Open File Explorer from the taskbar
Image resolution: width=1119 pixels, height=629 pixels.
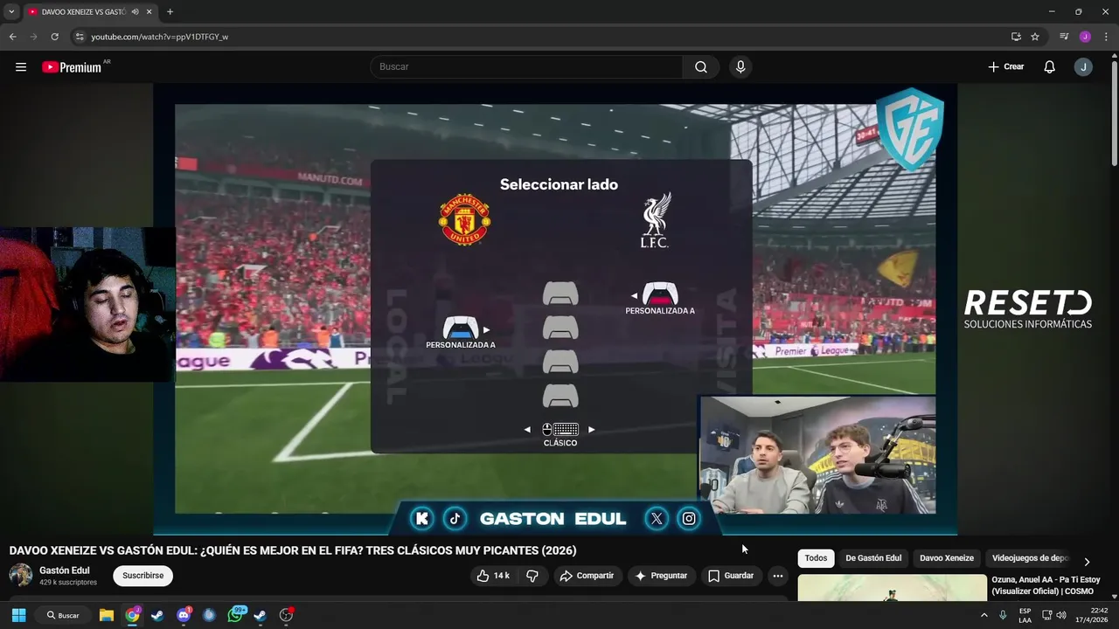106,615
